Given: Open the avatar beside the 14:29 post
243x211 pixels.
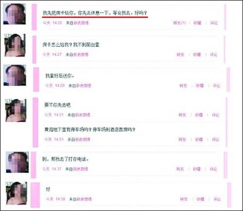Looking at the screenshot, I should point(15,75).
